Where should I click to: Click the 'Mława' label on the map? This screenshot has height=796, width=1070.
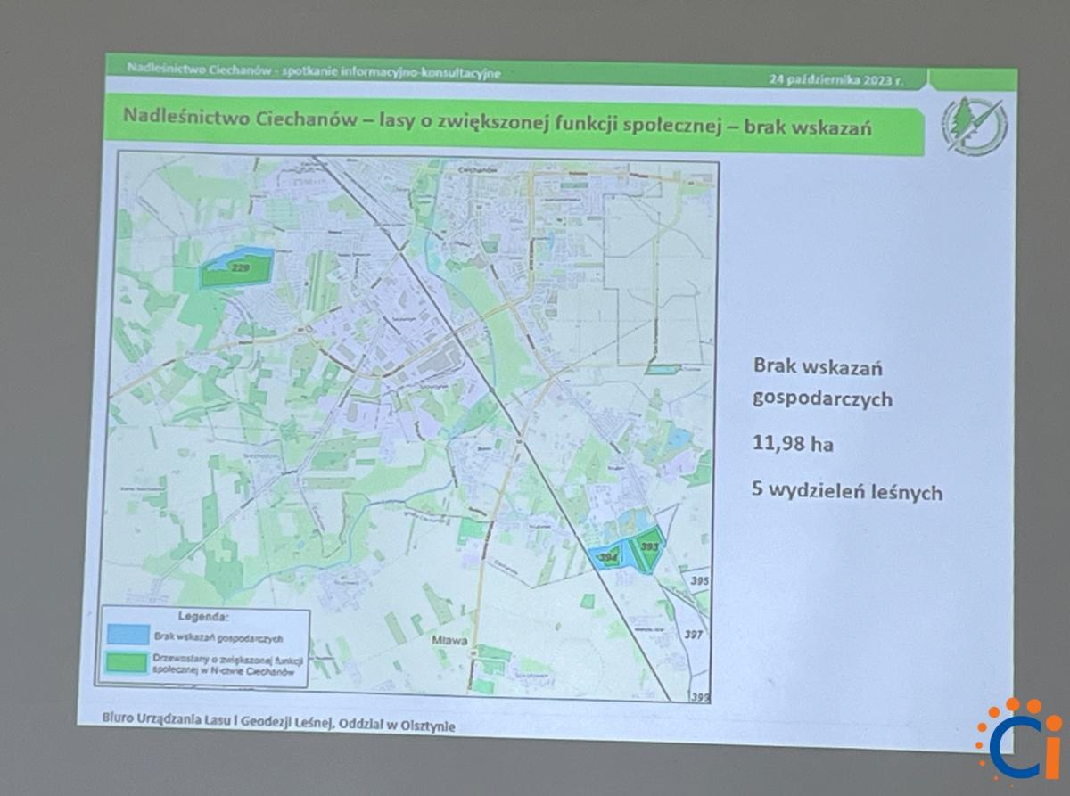[x=450, y=640]
